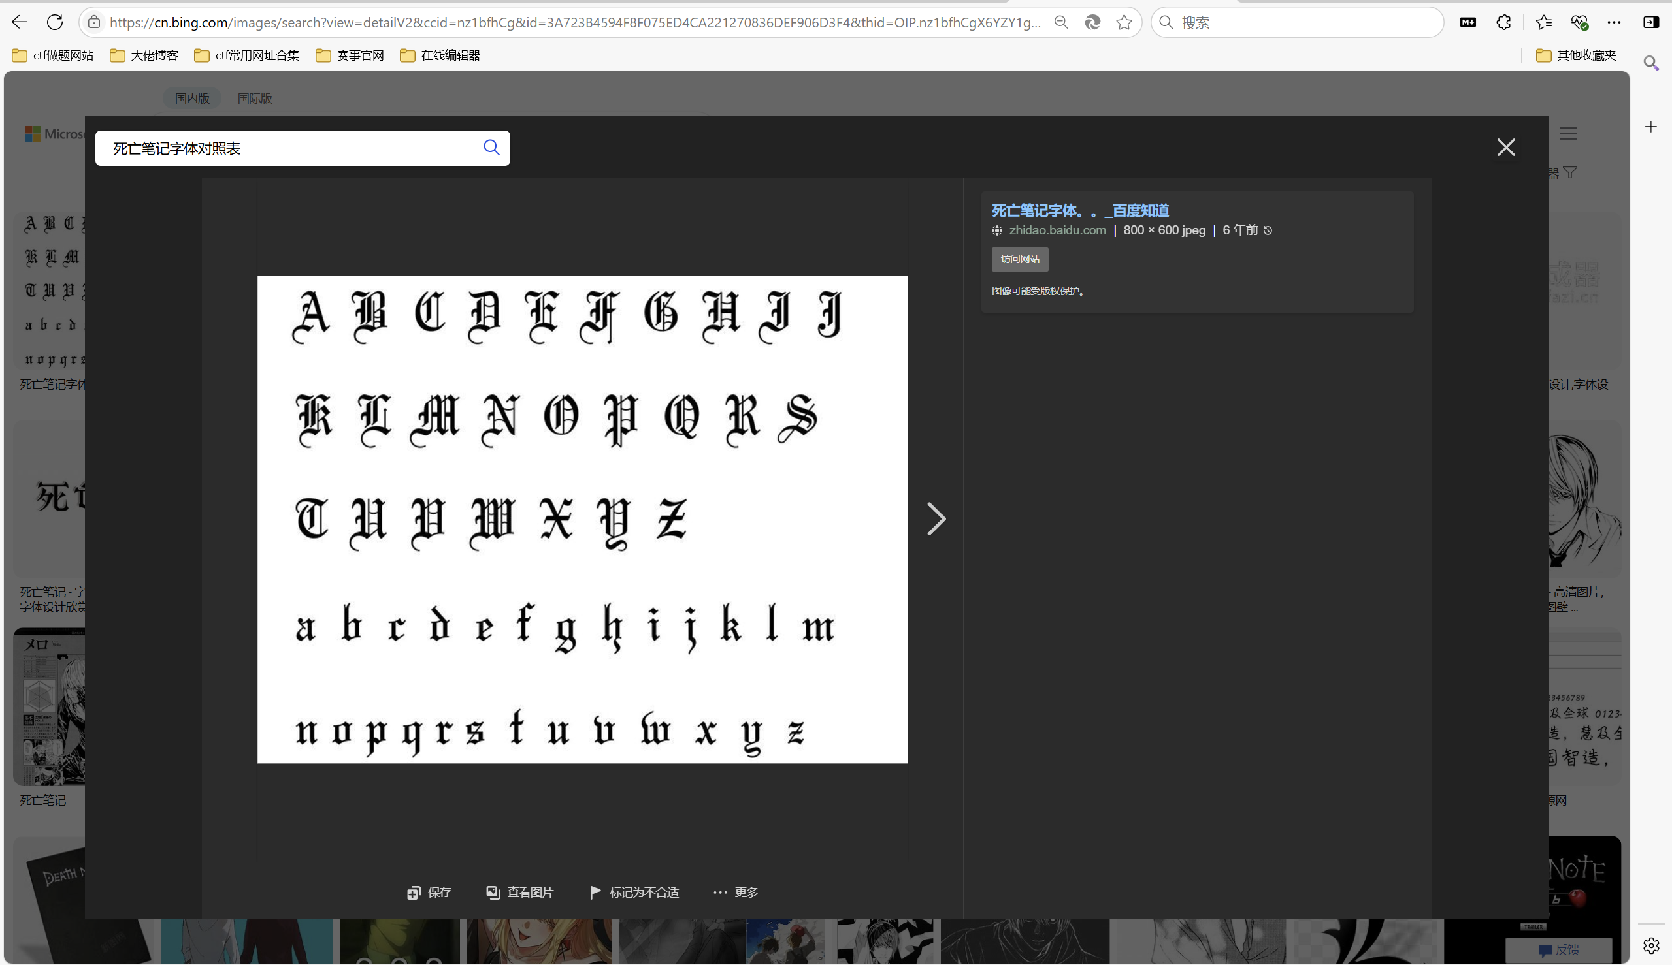Click the blue search icon in Bing box
Viewport: 1672px width, 965px height.
coord(491,147)
